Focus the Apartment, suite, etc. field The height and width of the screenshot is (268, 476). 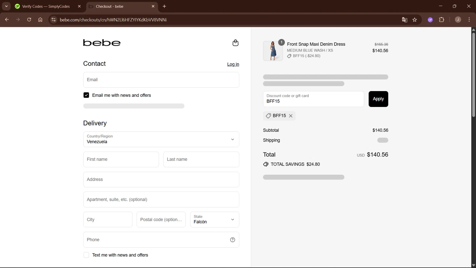[161, 200]
